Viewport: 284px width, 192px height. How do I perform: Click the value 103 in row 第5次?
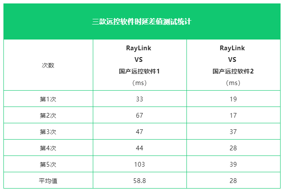140,164
